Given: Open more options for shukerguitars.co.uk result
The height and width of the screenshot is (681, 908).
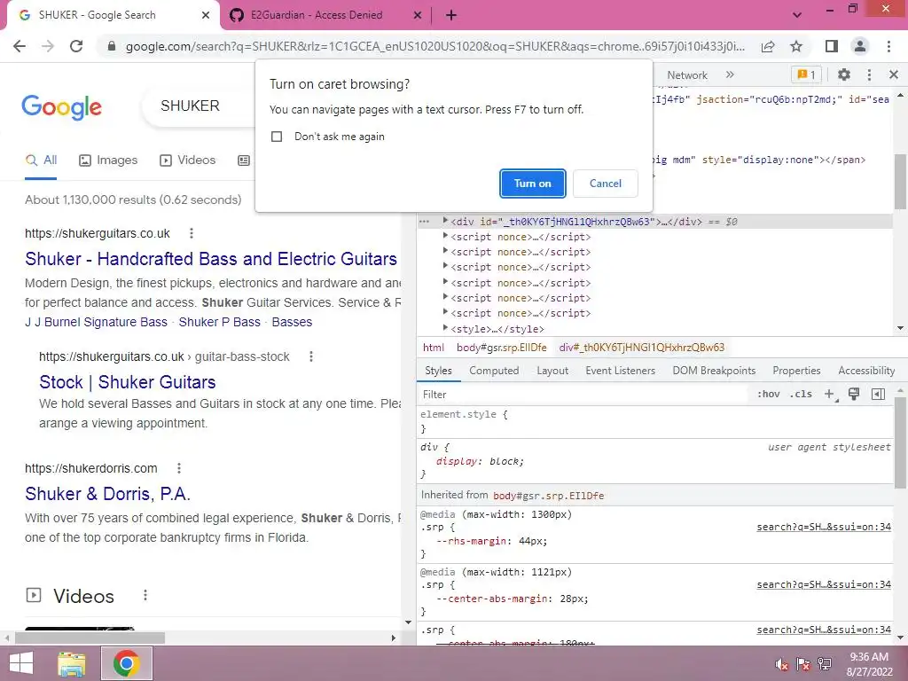Looking at the screenshot, I should [192, 233].
